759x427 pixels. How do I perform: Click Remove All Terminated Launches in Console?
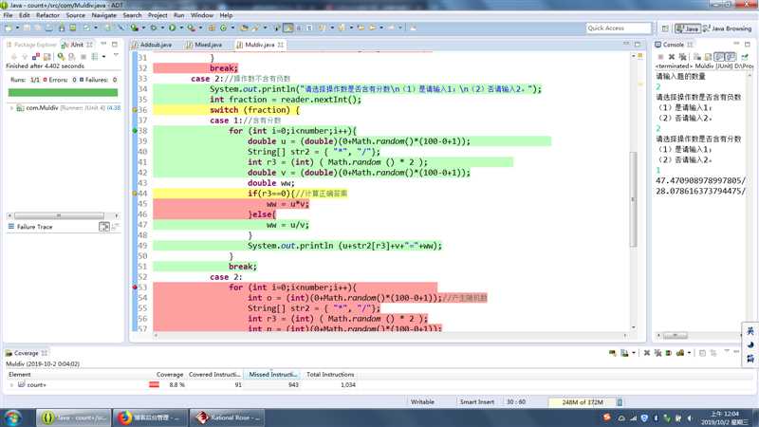[x=682, y=57]
